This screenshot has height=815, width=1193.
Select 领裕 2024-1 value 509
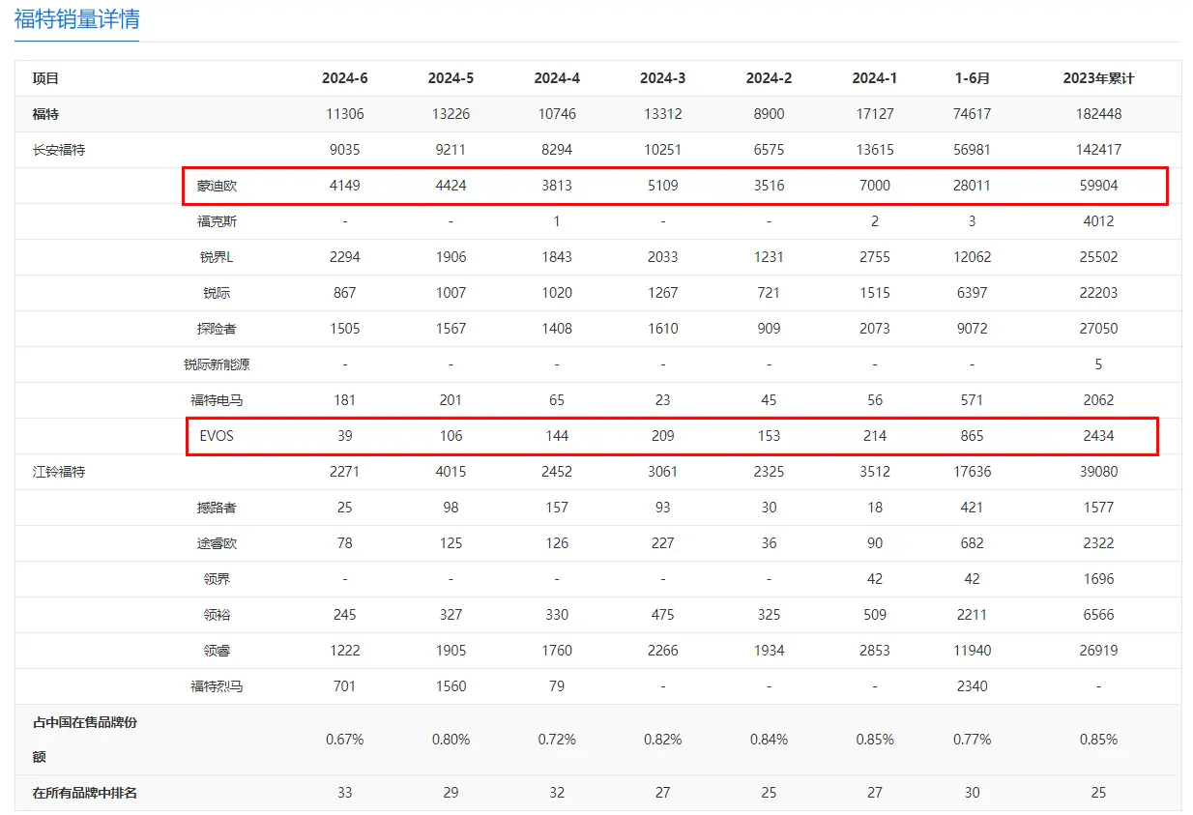tap(875, 615)
